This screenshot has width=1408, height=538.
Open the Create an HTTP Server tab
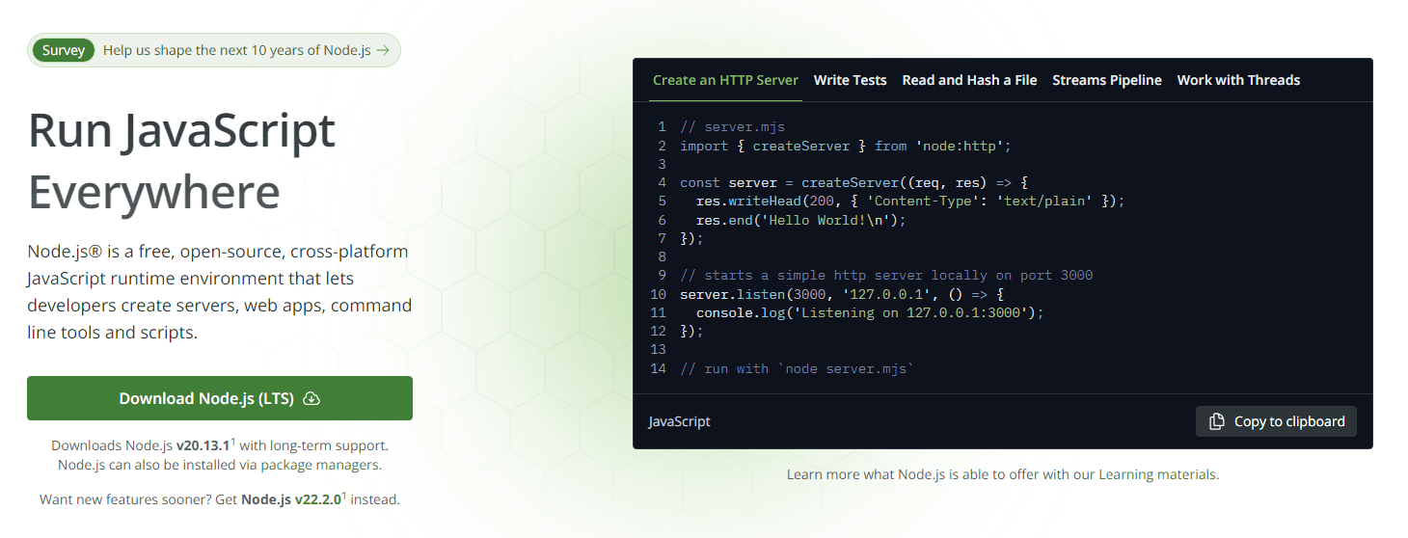[x=725, y=80]
